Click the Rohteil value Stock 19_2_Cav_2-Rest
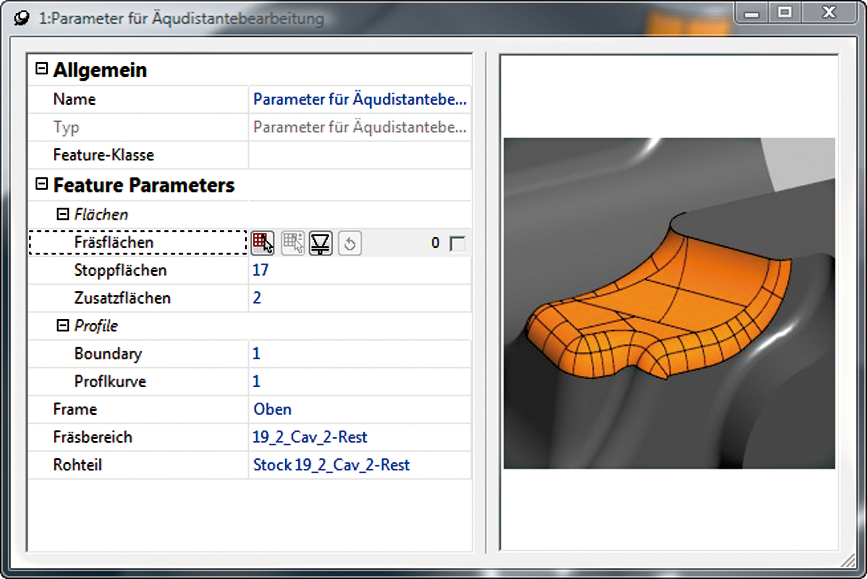 (331, 465)
